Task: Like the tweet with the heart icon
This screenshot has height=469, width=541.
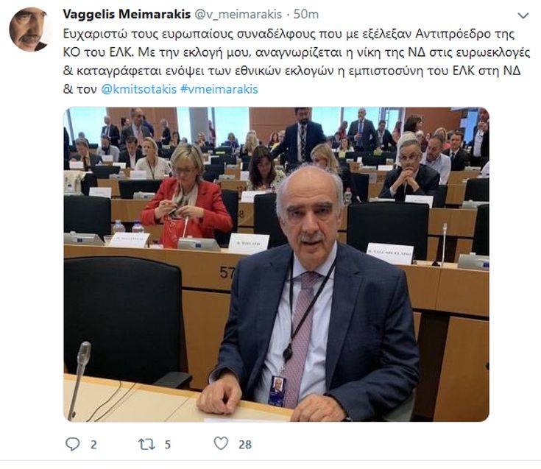Action: click(221, 443)
